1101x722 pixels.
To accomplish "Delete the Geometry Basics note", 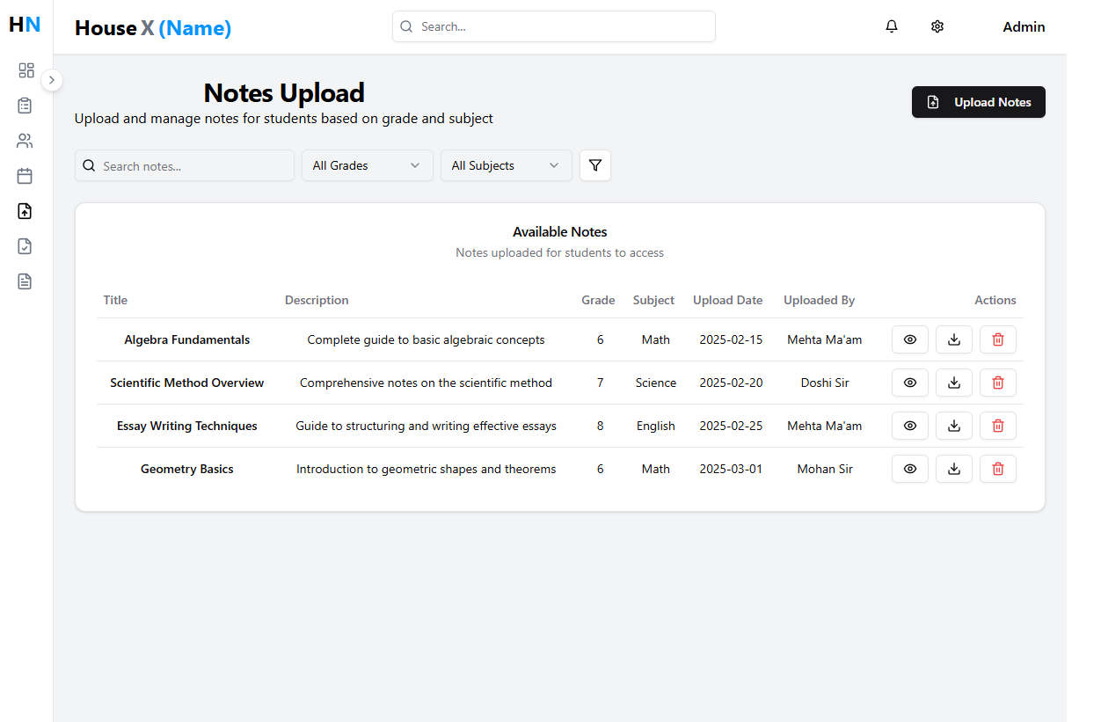I will click(998, 469).
